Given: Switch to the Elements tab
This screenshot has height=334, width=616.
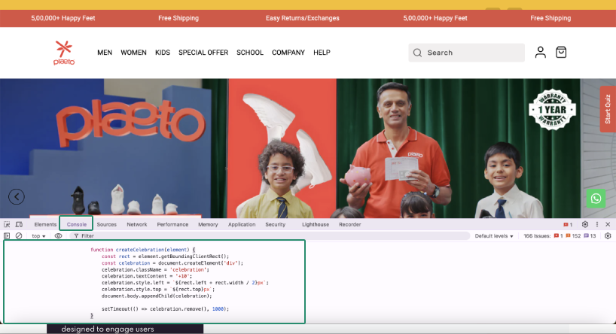Looking at the screenshot, I should tap(45, 224).
